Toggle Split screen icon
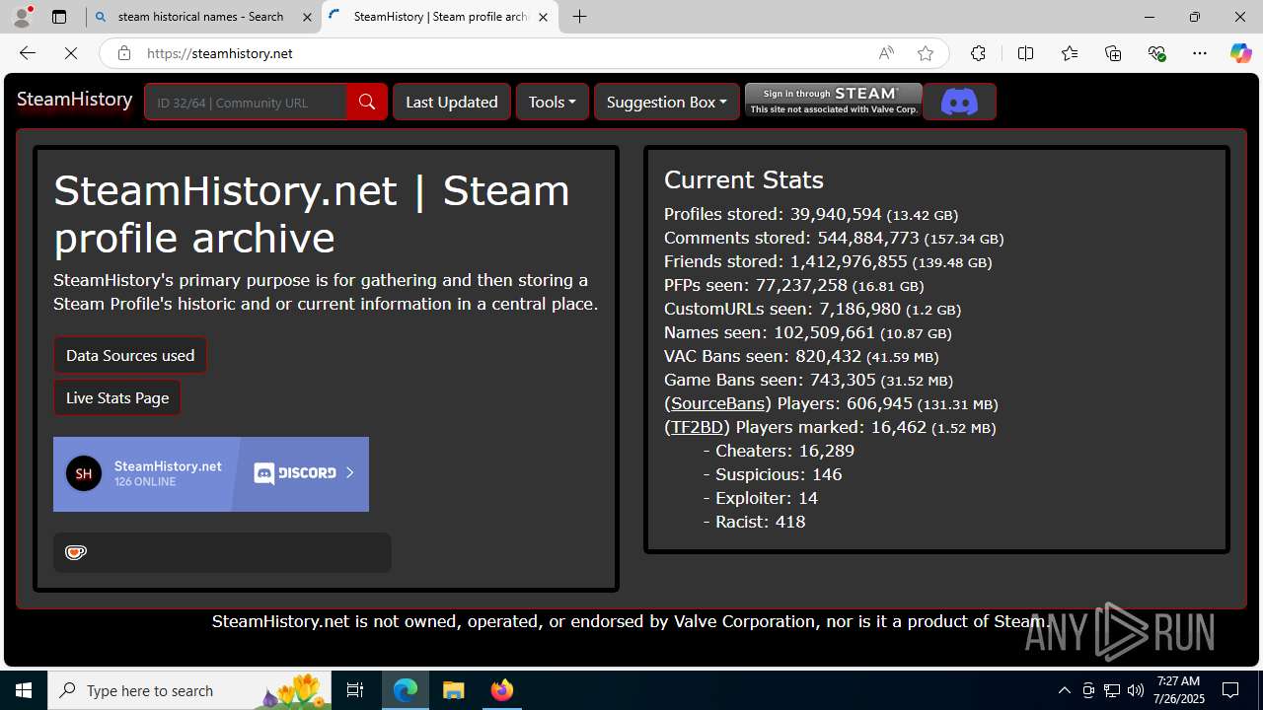This screenshot has height=710, width=1263. 1025,53
